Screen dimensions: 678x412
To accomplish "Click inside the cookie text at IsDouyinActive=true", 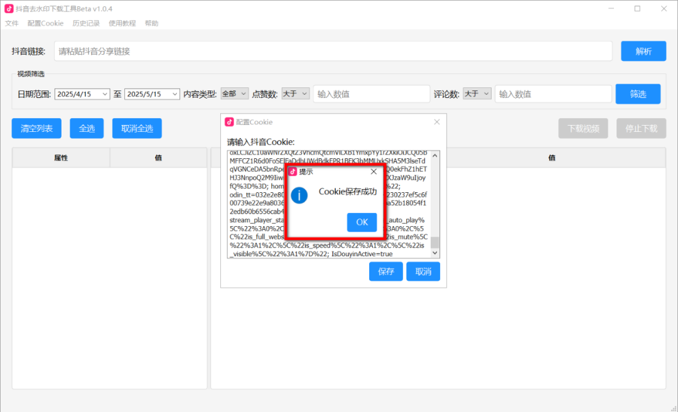I will 362,254.
